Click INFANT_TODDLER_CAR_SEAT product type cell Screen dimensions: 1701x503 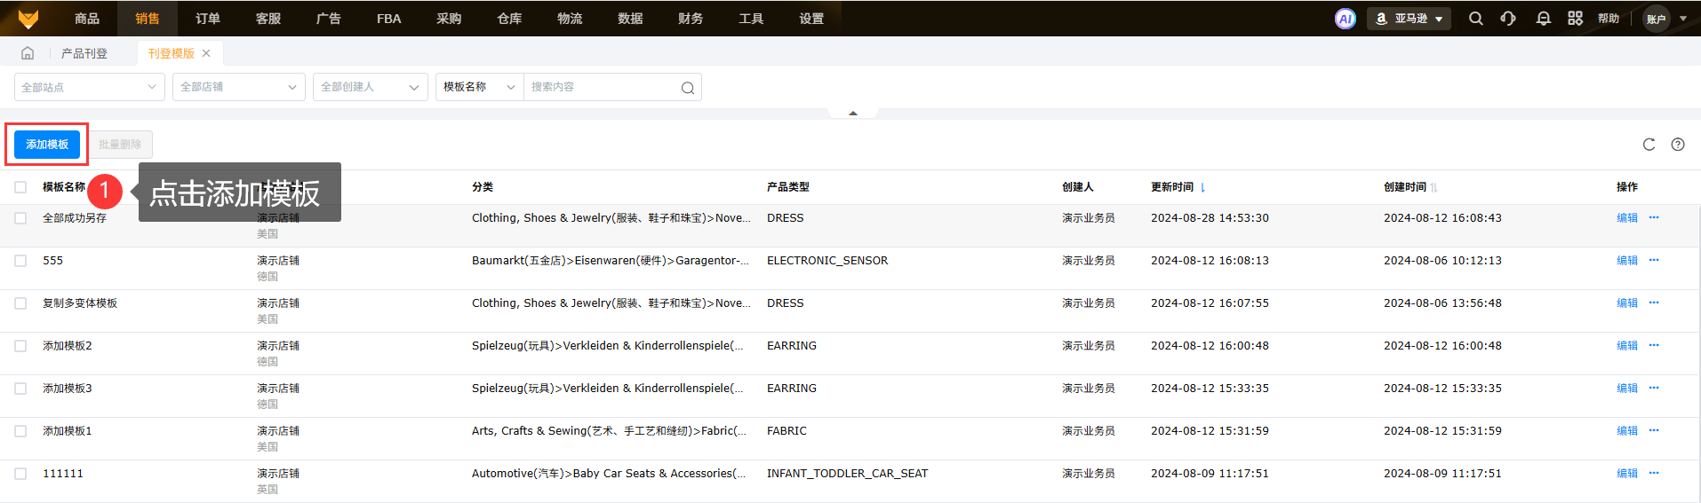tap(847, 474)
